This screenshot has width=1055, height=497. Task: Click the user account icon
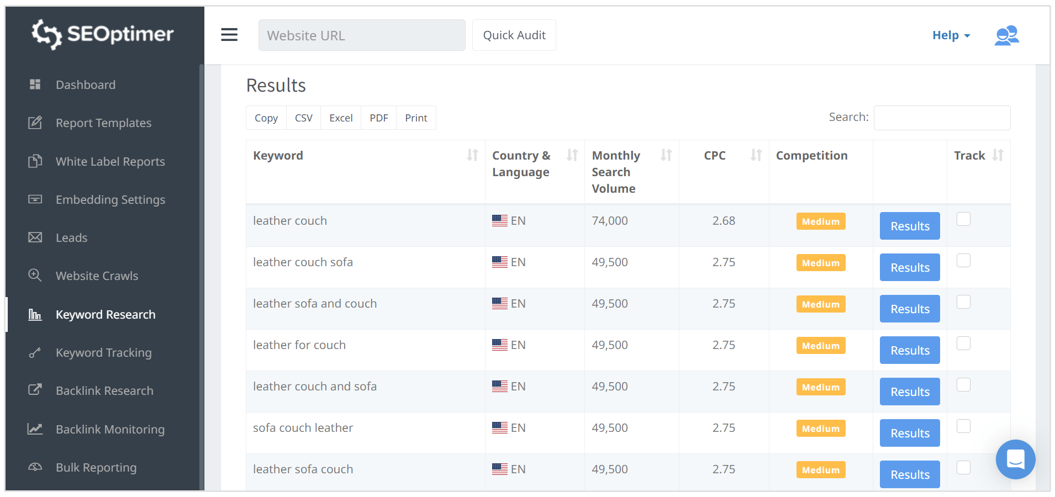click(x=1006, y=35)
